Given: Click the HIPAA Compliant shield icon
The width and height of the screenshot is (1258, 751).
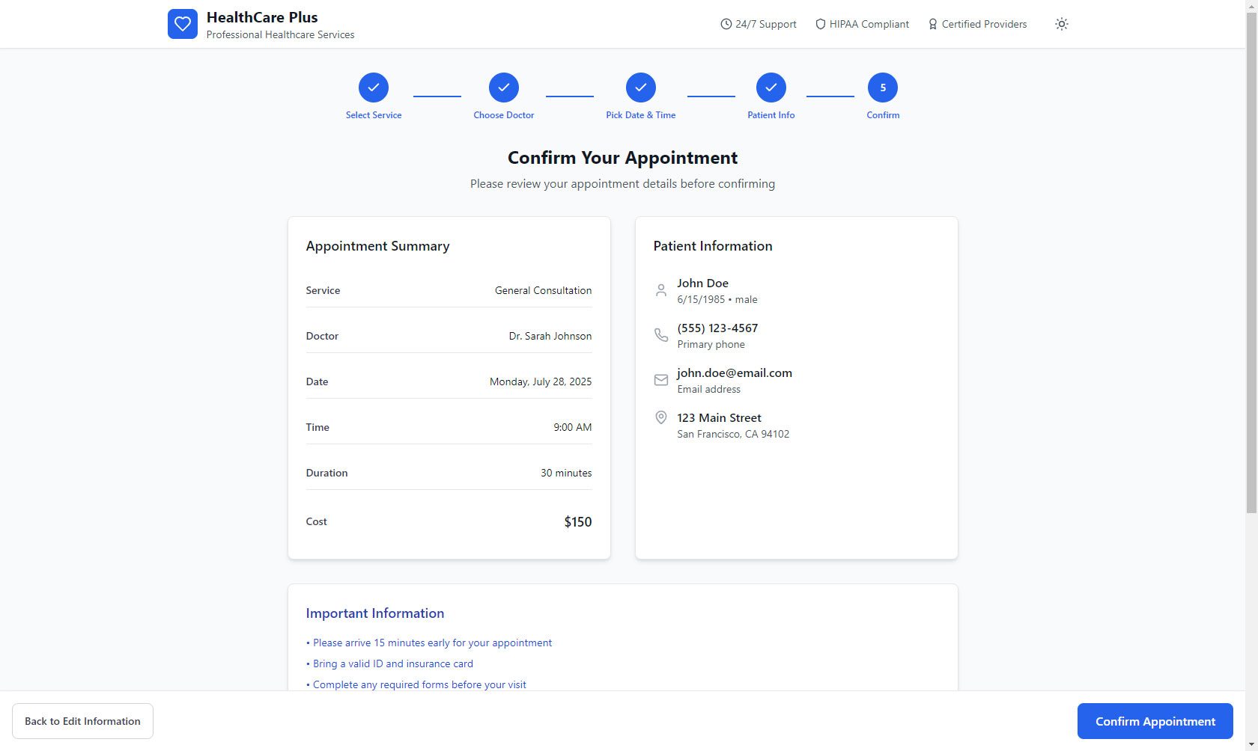Looking at the screenshot, I should [821, 24].
